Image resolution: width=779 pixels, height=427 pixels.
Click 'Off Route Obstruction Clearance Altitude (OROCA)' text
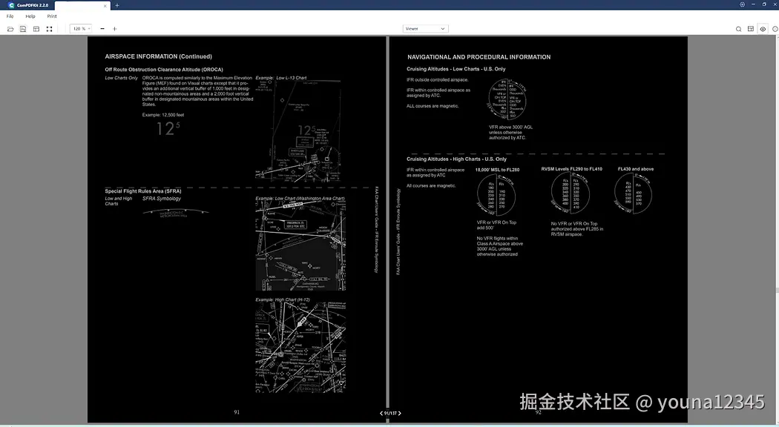(x=164, y=70)
